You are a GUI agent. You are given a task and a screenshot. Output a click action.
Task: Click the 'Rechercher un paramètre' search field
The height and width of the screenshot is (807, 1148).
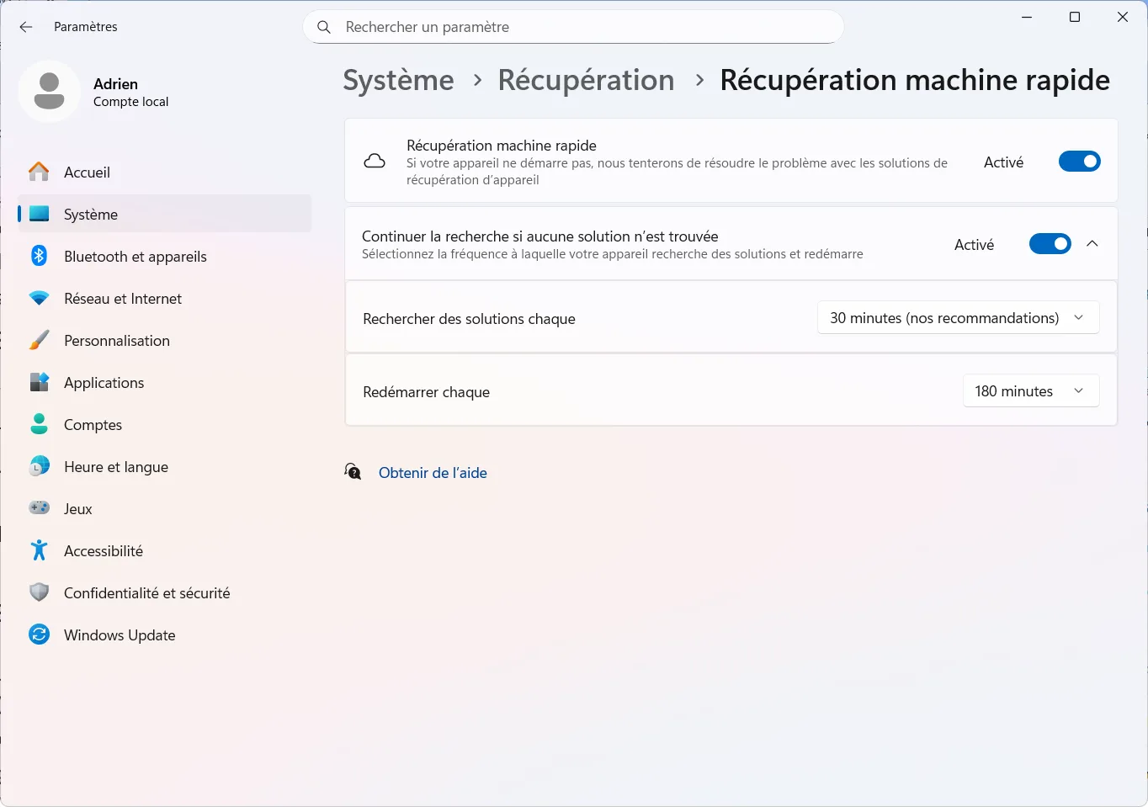(572, 26)
